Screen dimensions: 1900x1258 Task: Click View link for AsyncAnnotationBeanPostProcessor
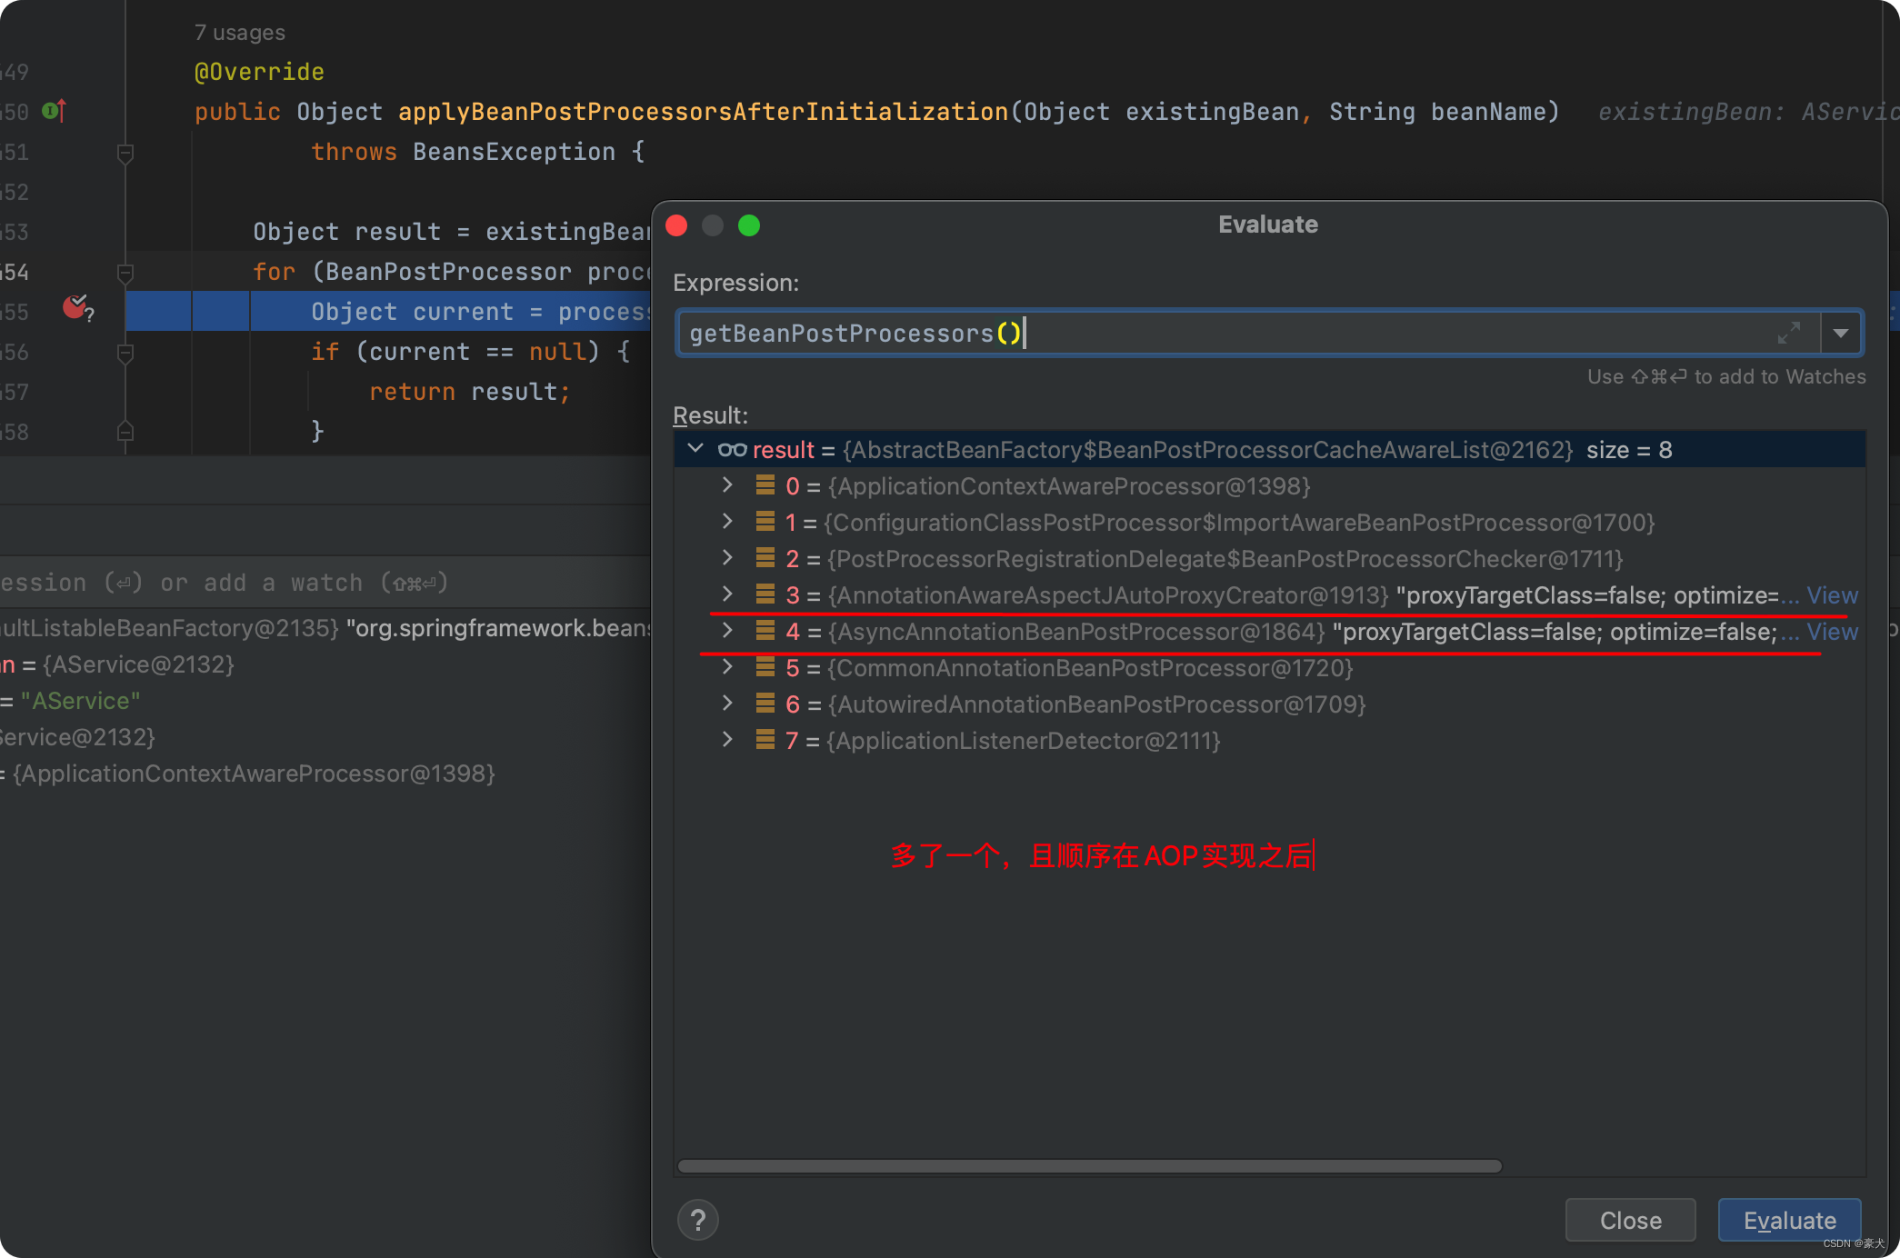pyautogui.click(x=1832, y=632)
